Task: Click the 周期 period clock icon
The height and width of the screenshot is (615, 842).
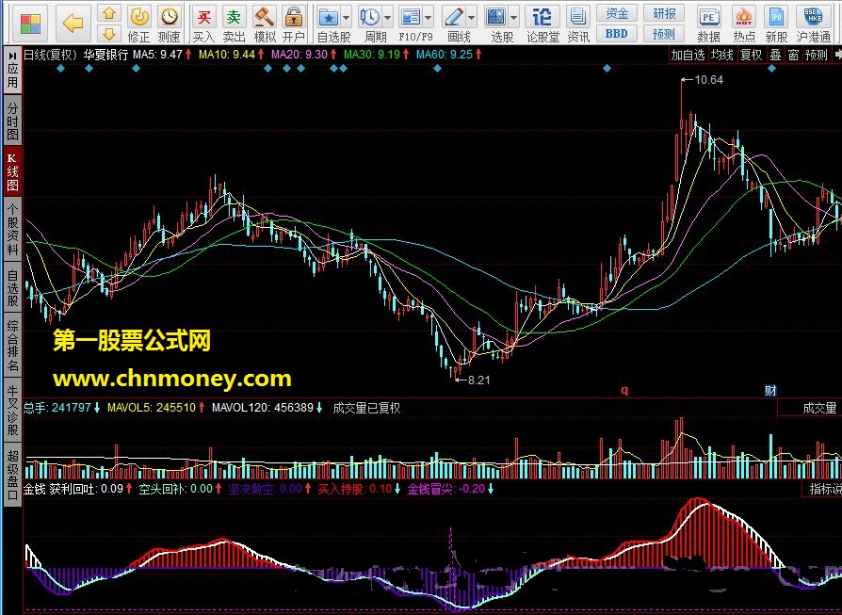Action: [369, 17]
